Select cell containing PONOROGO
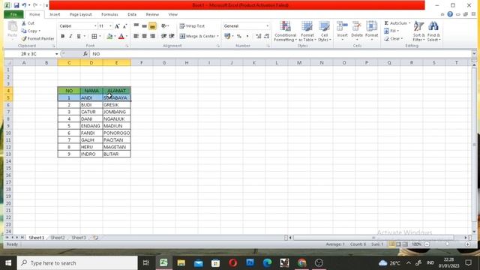The width and height of the screenshot is (480, 270). [117, 133]
